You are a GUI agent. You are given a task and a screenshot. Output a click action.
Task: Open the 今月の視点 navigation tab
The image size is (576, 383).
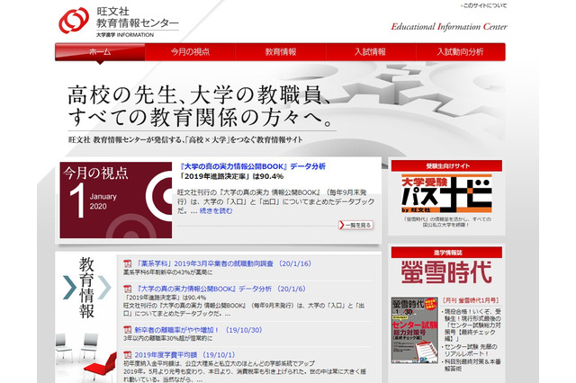point(190,52)
